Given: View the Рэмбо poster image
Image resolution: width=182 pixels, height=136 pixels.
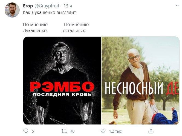Looking at the screenshot, I should (62, 81).
